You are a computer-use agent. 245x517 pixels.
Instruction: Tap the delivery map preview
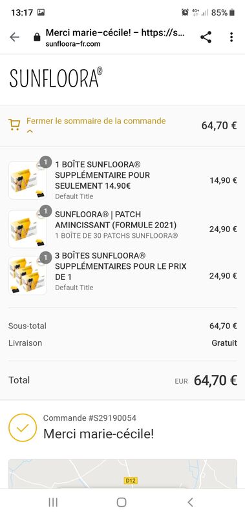click(123, 474)
